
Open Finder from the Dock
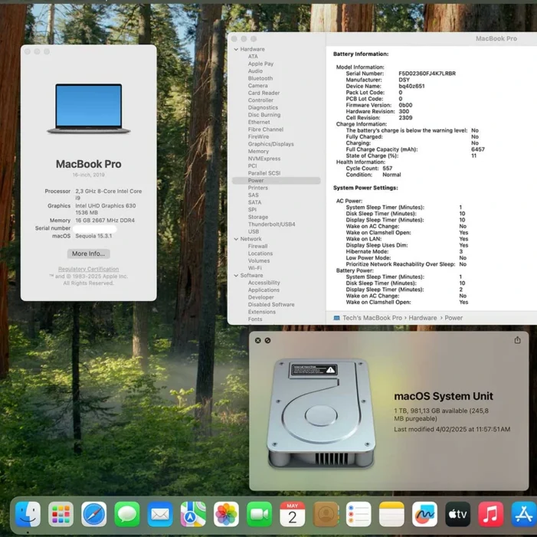pos(28,514)
